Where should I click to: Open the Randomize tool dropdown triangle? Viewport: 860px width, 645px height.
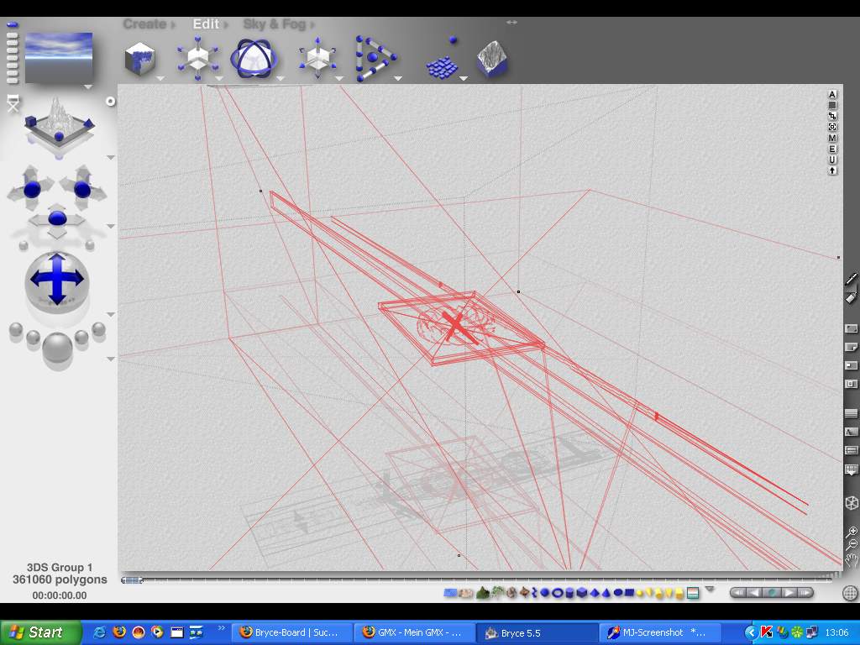click(x=464, y=78)
